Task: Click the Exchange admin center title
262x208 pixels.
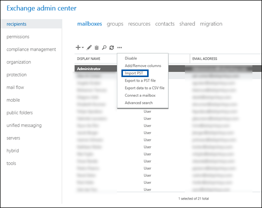Action: point(41,8)
